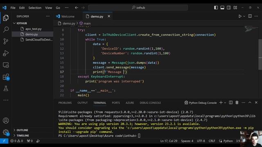Screen dimensions: 262x147
Task: Customize the editor layout
Action: [235, 8]
